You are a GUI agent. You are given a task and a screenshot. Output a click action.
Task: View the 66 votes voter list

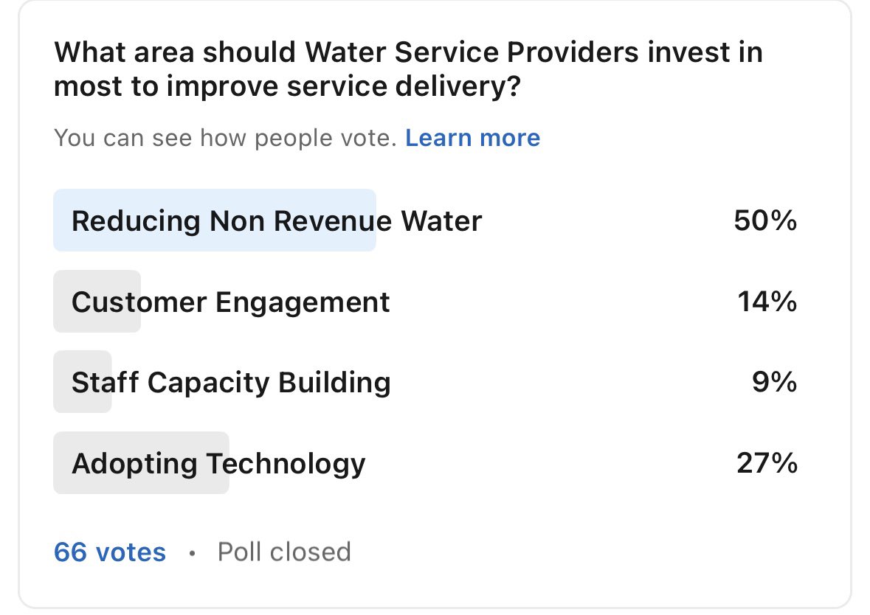click(x=110, y=552)
